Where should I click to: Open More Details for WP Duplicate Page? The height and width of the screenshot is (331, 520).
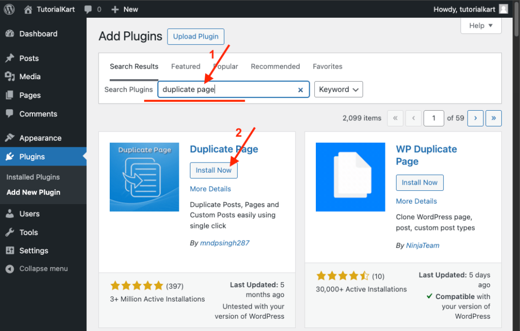416,201
